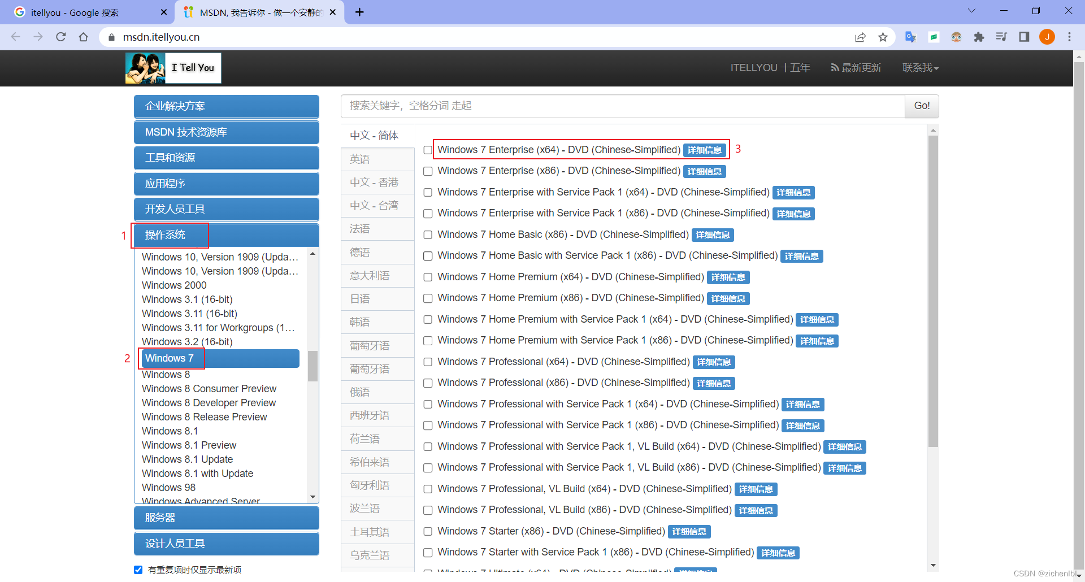The image size is (1085, 582).
Task: Reload the current page
Action: tap(60, 37)
